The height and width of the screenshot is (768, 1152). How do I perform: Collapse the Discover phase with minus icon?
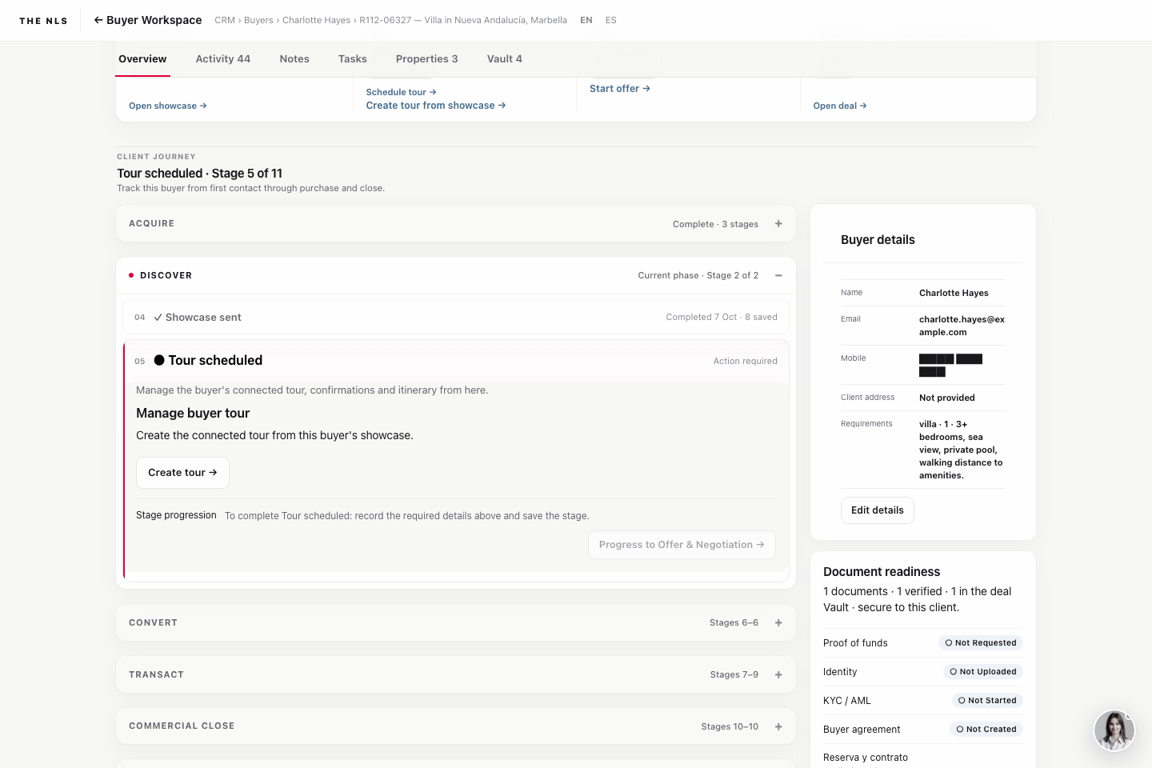778,275
